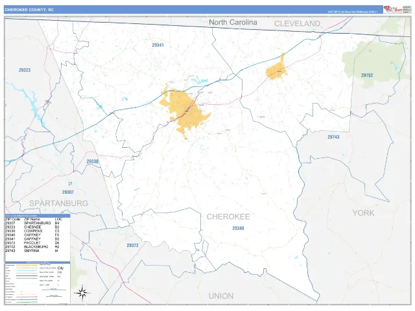Select the 29372 ZIP label on the map
Image resolution: width=415 pixels, height=311 pixels.
132,246
